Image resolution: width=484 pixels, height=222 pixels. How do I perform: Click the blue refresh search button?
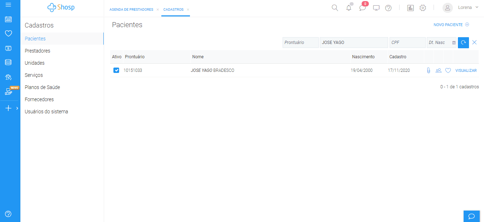(x=463, y=43)
